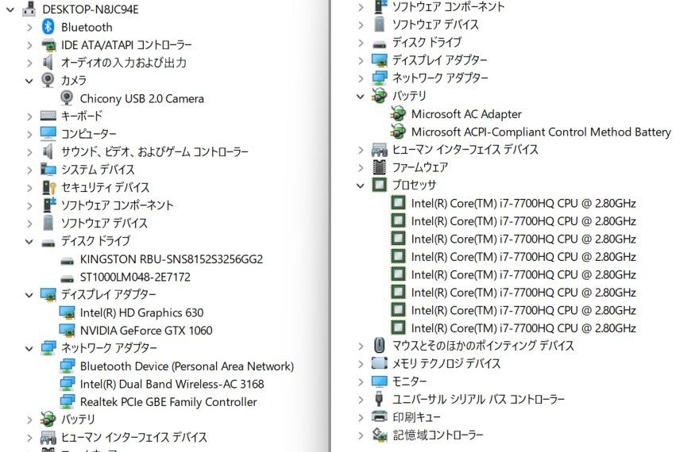Click the システム デバイス folder icon

tap(48, 169)
